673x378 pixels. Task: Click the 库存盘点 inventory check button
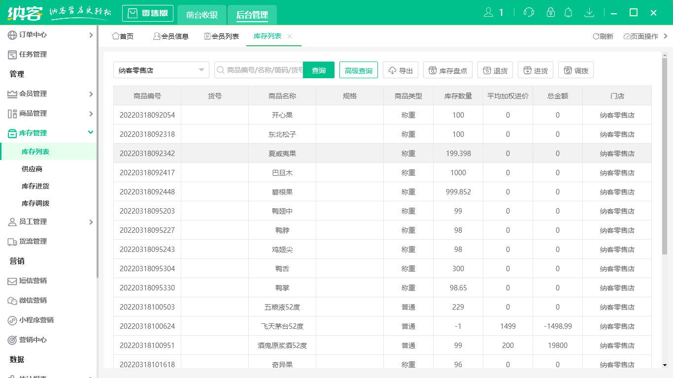pyautogui.click(x=447, y=70)
